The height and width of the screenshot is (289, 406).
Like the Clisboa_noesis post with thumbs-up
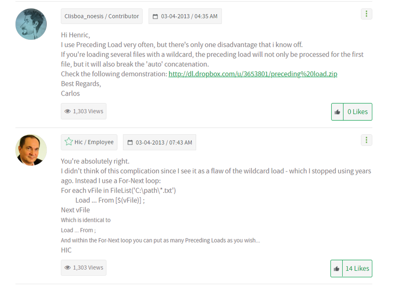pyautogui.click(x=337, y=112)
